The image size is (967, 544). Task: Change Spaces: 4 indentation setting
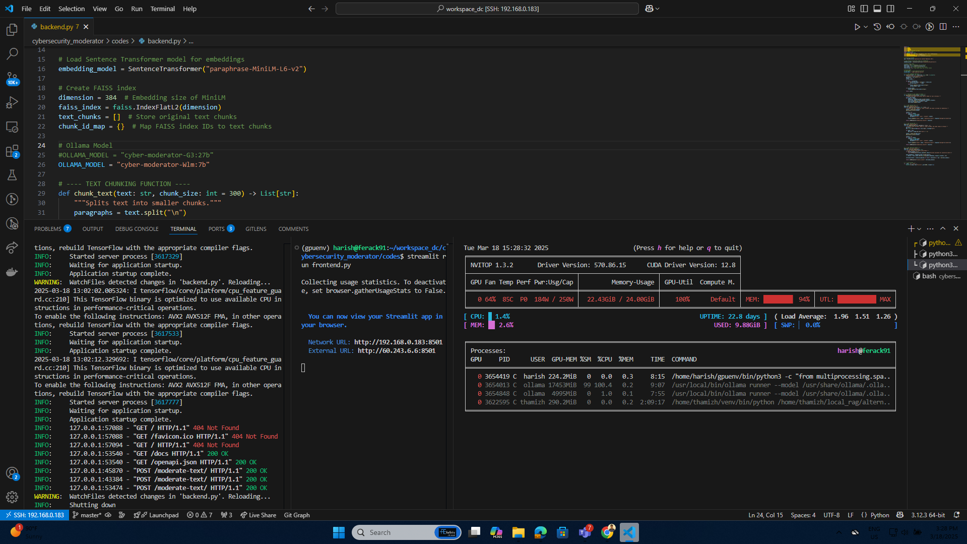click(x=803, y=515)
